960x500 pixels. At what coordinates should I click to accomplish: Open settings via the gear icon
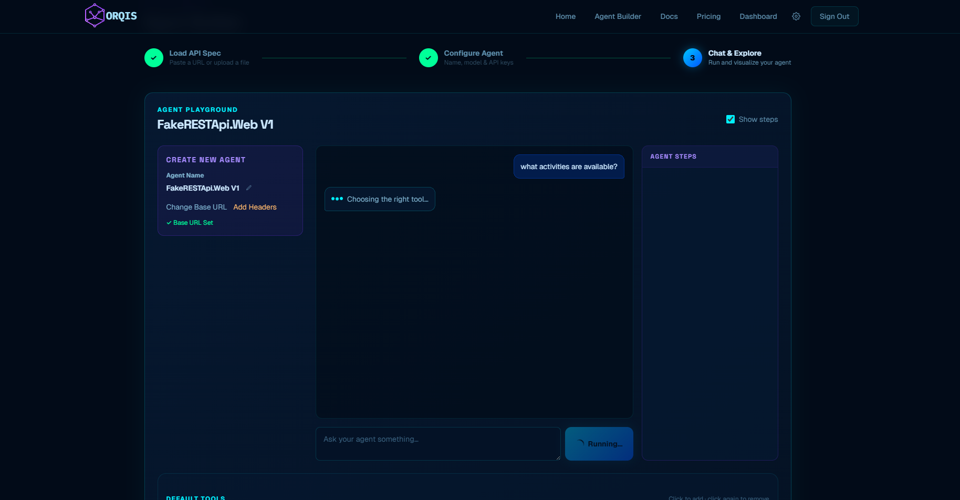(796, 16)
